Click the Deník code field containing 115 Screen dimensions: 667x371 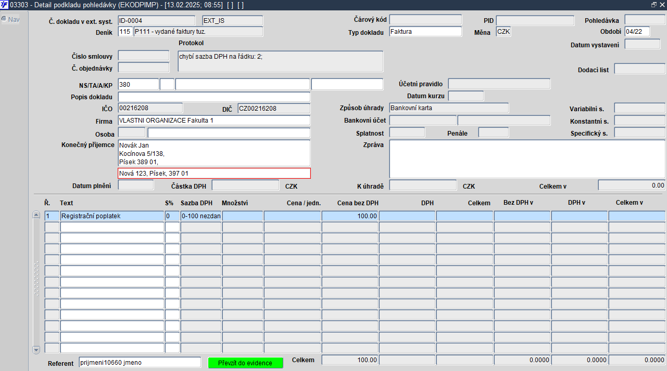coord(125,32)
